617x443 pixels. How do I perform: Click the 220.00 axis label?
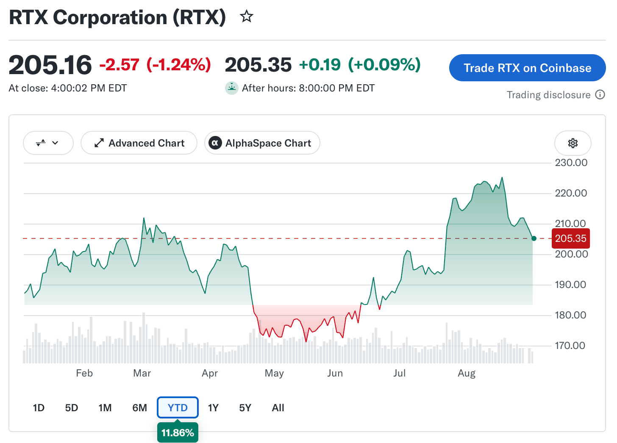pyautogui.click(x=571, y=193)
